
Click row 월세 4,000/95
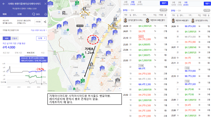click(145, 45)
